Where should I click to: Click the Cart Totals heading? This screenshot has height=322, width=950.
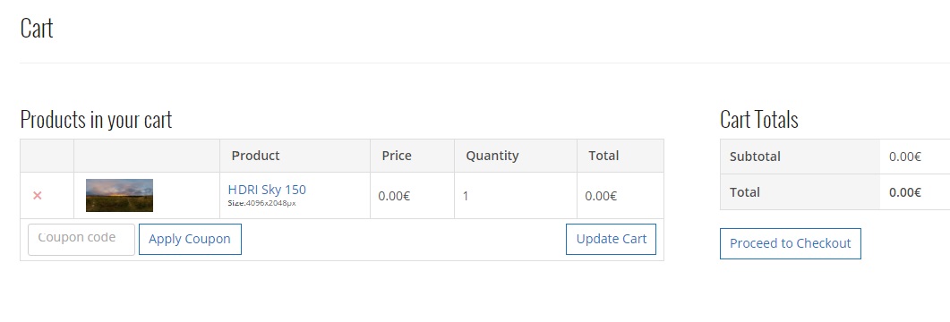tap(758, 119)
